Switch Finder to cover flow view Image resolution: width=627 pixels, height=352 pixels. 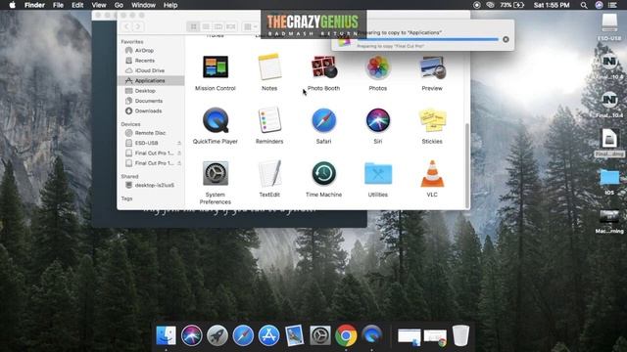[x=231, y=26]
